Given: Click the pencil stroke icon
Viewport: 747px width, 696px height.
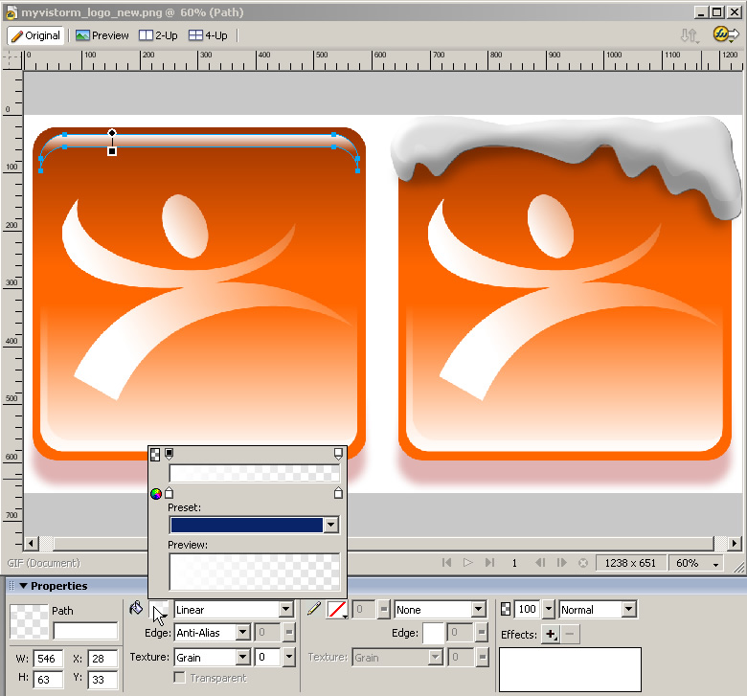Looking at the screenshot, I should (x=313, y=609).
